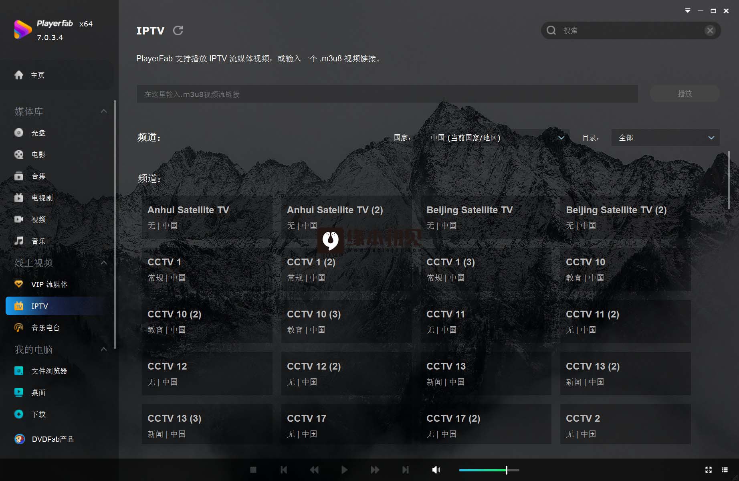Open the CCTV 13 (3) channel card
Viewport: 739px width, 481px height.
207,424
